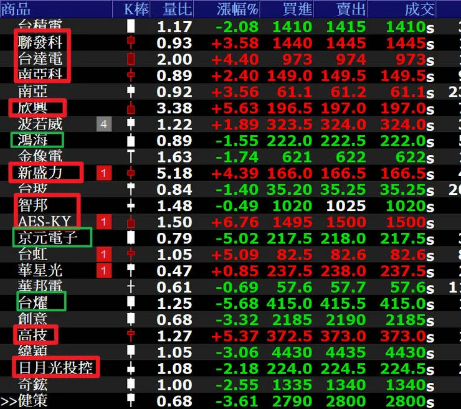461x409 pixels.
Task: Select the 華星光 stock name
Action: pos(40,270)
